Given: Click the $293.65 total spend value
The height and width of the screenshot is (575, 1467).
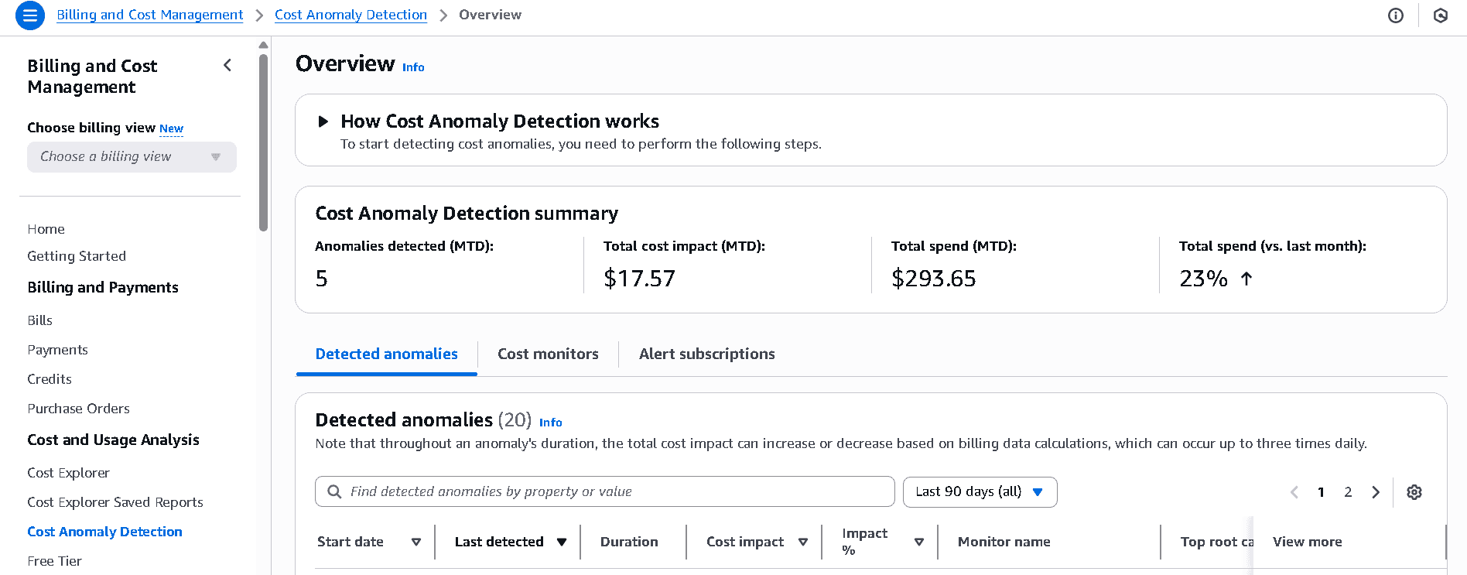Looking at the screenshot, I should 933,279.
